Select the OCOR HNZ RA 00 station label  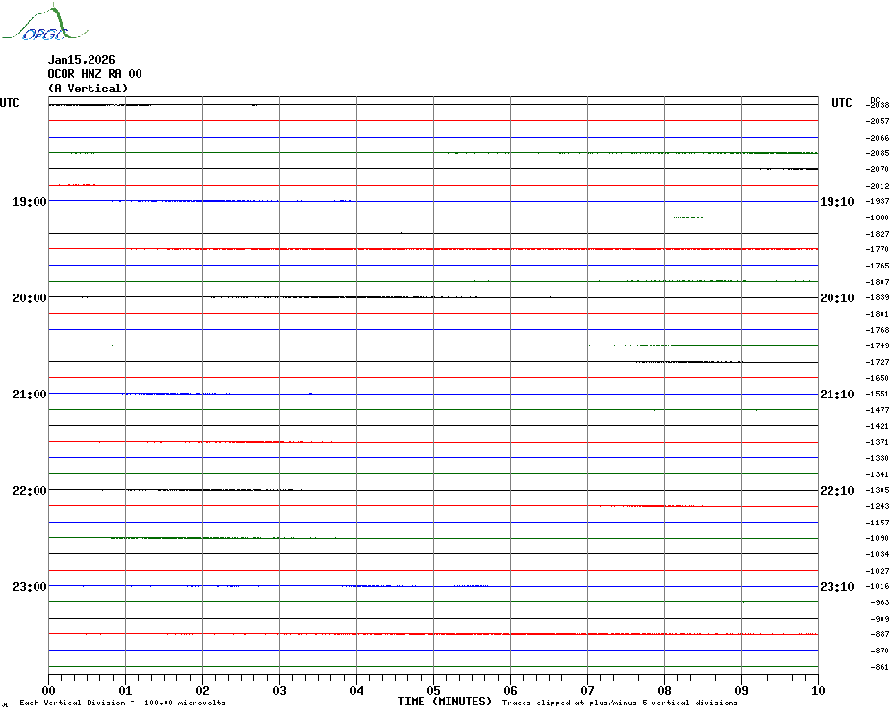click(x=94, y=74)
